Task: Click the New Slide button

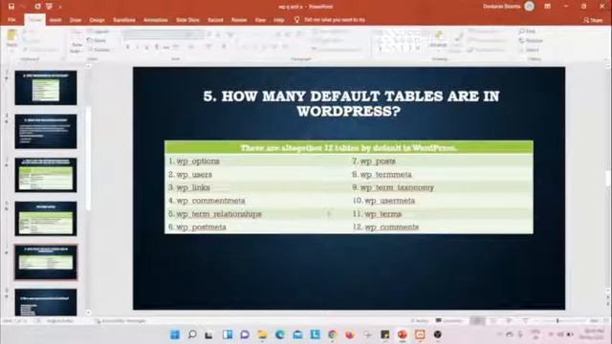Action: click(x=76, y=41)
